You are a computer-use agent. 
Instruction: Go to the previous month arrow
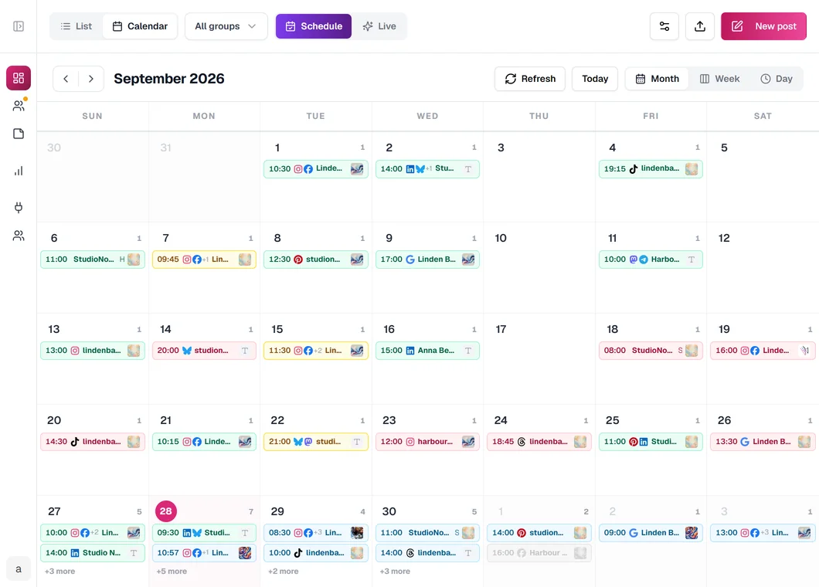point(66,79)
